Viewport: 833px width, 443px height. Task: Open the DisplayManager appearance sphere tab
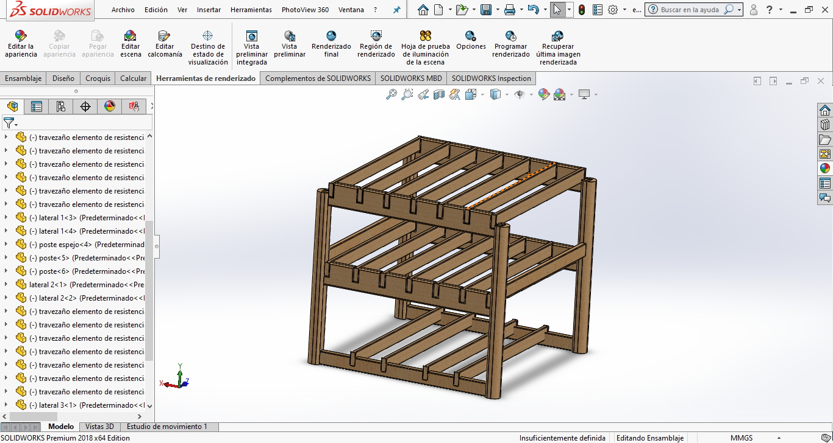(110, 106)
